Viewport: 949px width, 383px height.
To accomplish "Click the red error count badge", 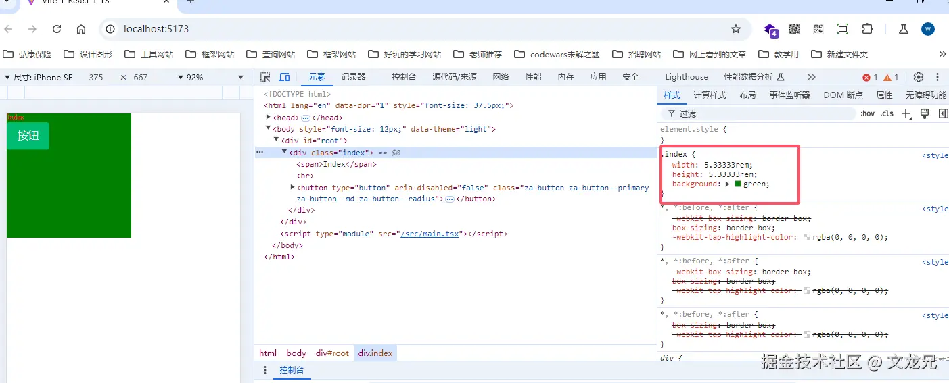I will [x=870, y=77].
